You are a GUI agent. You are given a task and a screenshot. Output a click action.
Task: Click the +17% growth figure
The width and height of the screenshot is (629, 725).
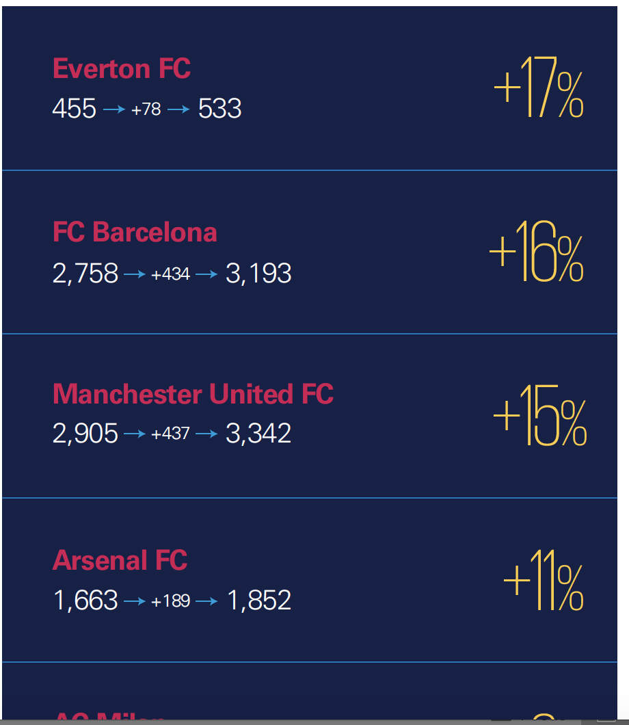click(x=539, y=87)
